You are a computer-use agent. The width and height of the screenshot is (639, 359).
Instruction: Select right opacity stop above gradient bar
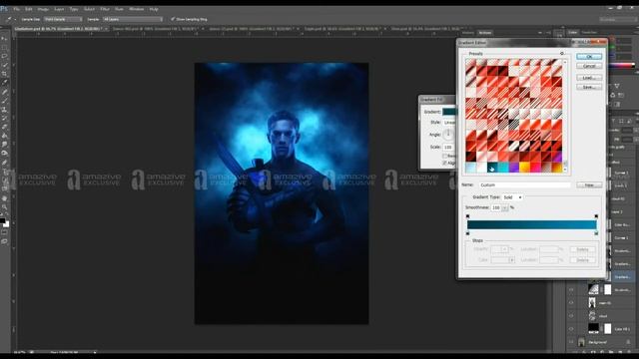[x=596, y=216]
